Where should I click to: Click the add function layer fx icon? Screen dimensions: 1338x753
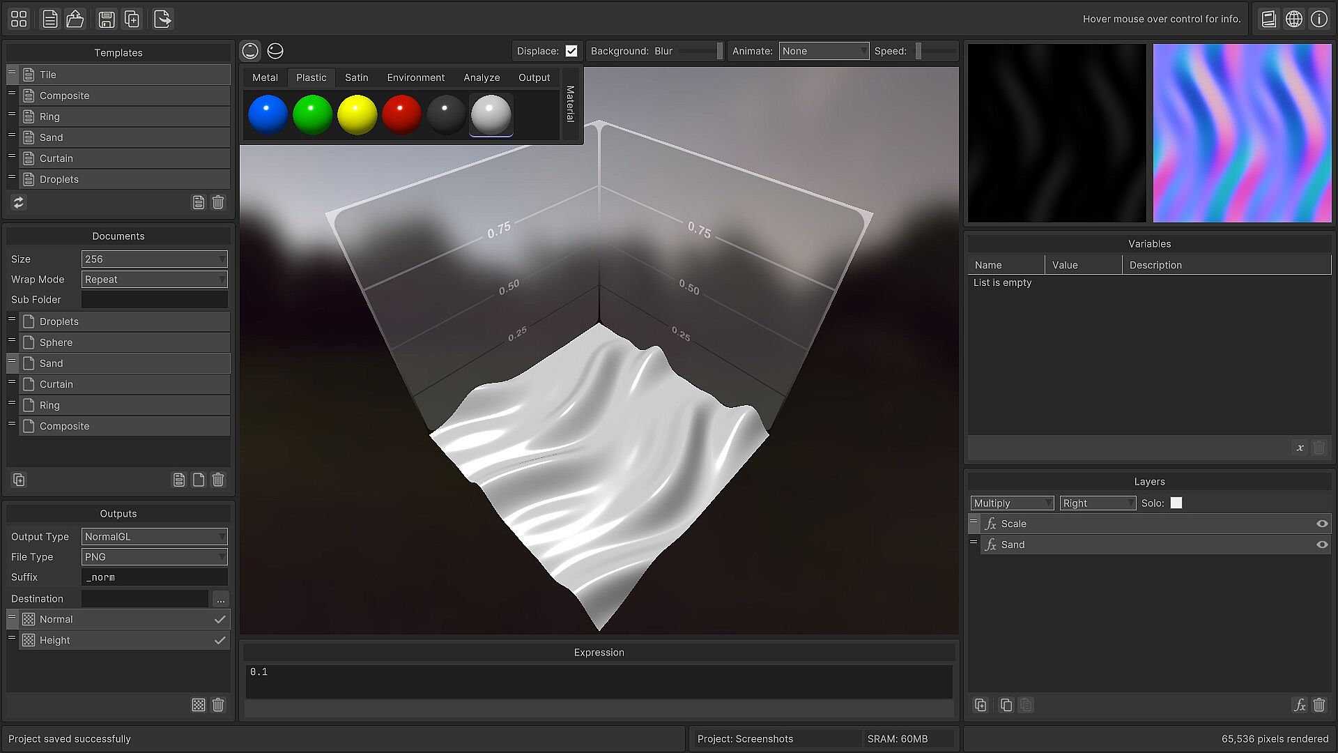click(1300, 705)
